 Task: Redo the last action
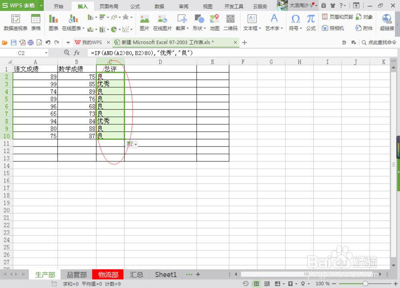tap(57, 42)
